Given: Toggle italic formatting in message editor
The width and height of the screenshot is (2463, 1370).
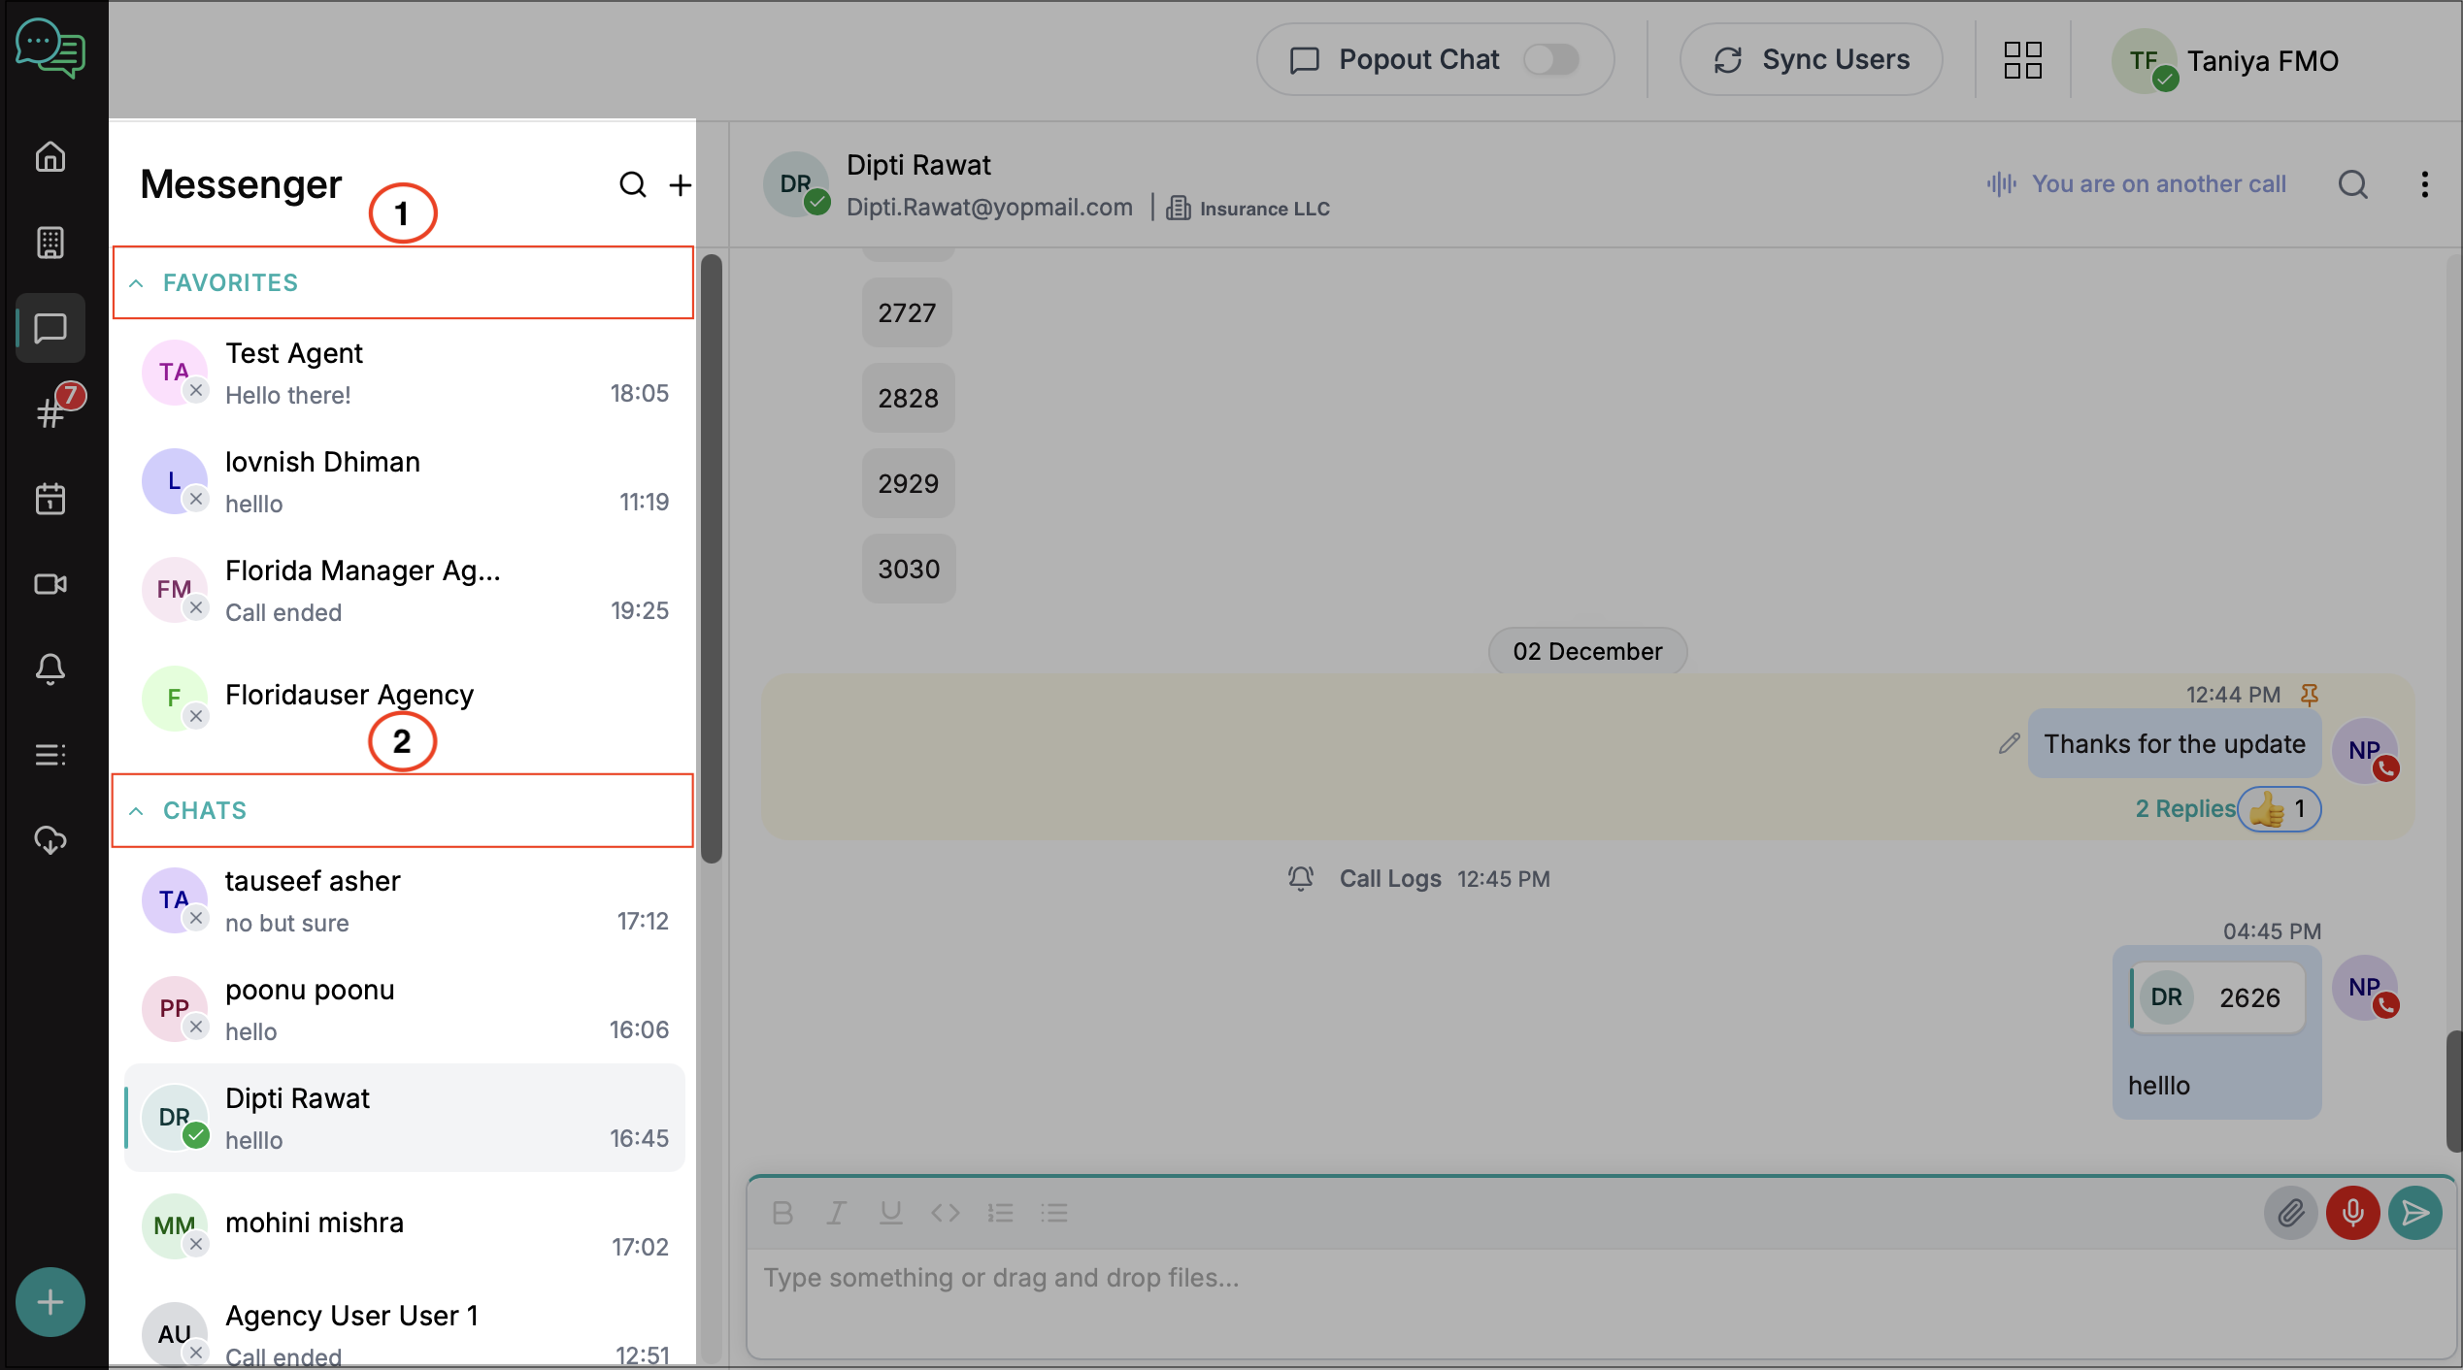Looking at the screenshot, I should click(x=836, y=1213).
